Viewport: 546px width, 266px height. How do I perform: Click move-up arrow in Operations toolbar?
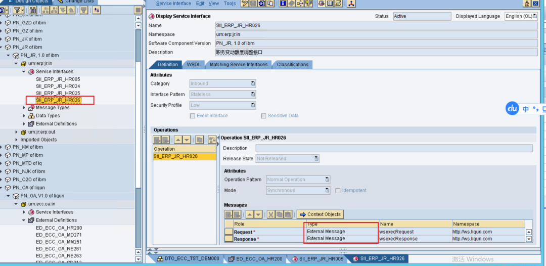pos(178,140)
